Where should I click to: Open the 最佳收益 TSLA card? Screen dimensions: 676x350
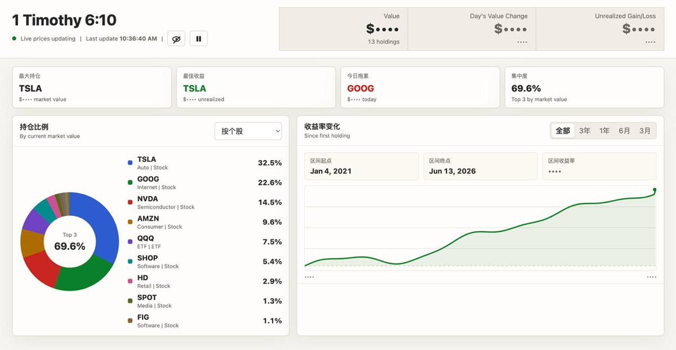pyautogui.click(x=256, y=87)
